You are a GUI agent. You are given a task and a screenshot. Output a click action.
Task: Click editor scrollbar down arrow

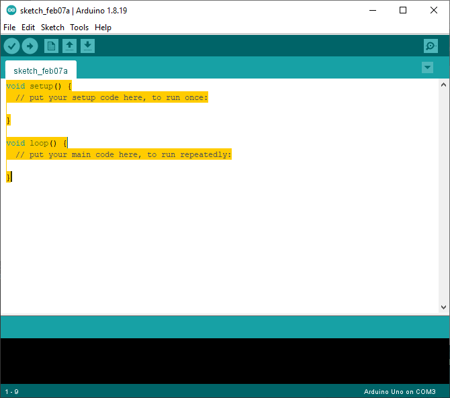click(443, 307)
